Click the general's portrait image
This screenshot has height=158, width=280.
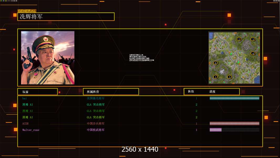(x=48, y=58)
